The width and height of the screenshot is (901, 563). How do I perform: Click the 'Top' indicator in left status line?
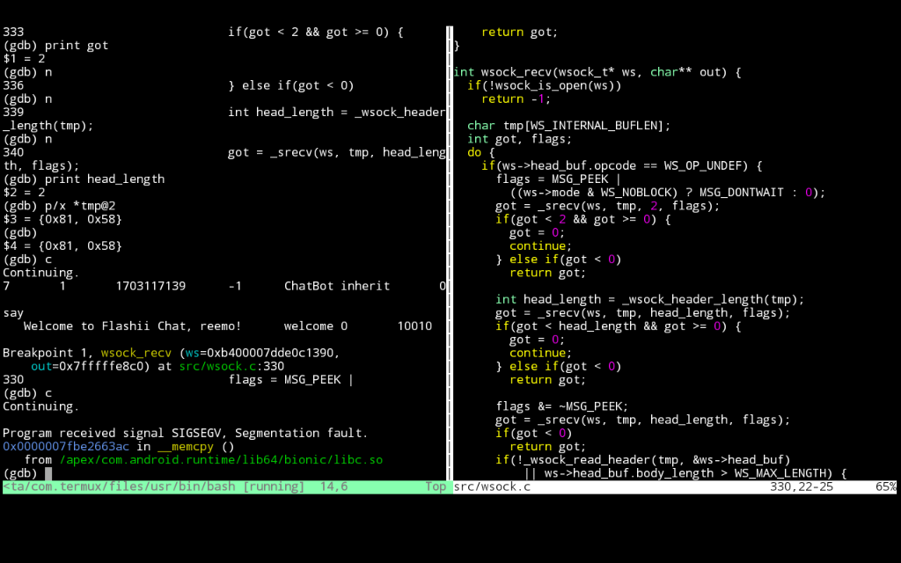tap(436, 486)
